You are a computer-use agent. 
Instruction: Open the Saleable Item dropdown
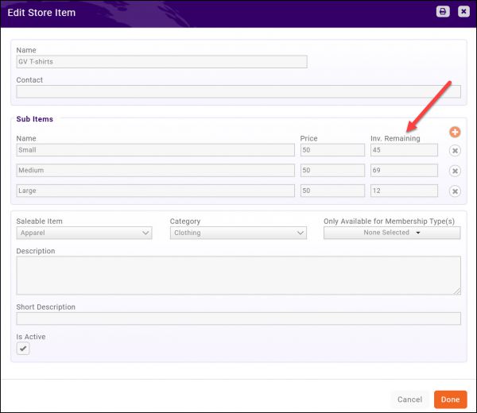click(84, 233)
